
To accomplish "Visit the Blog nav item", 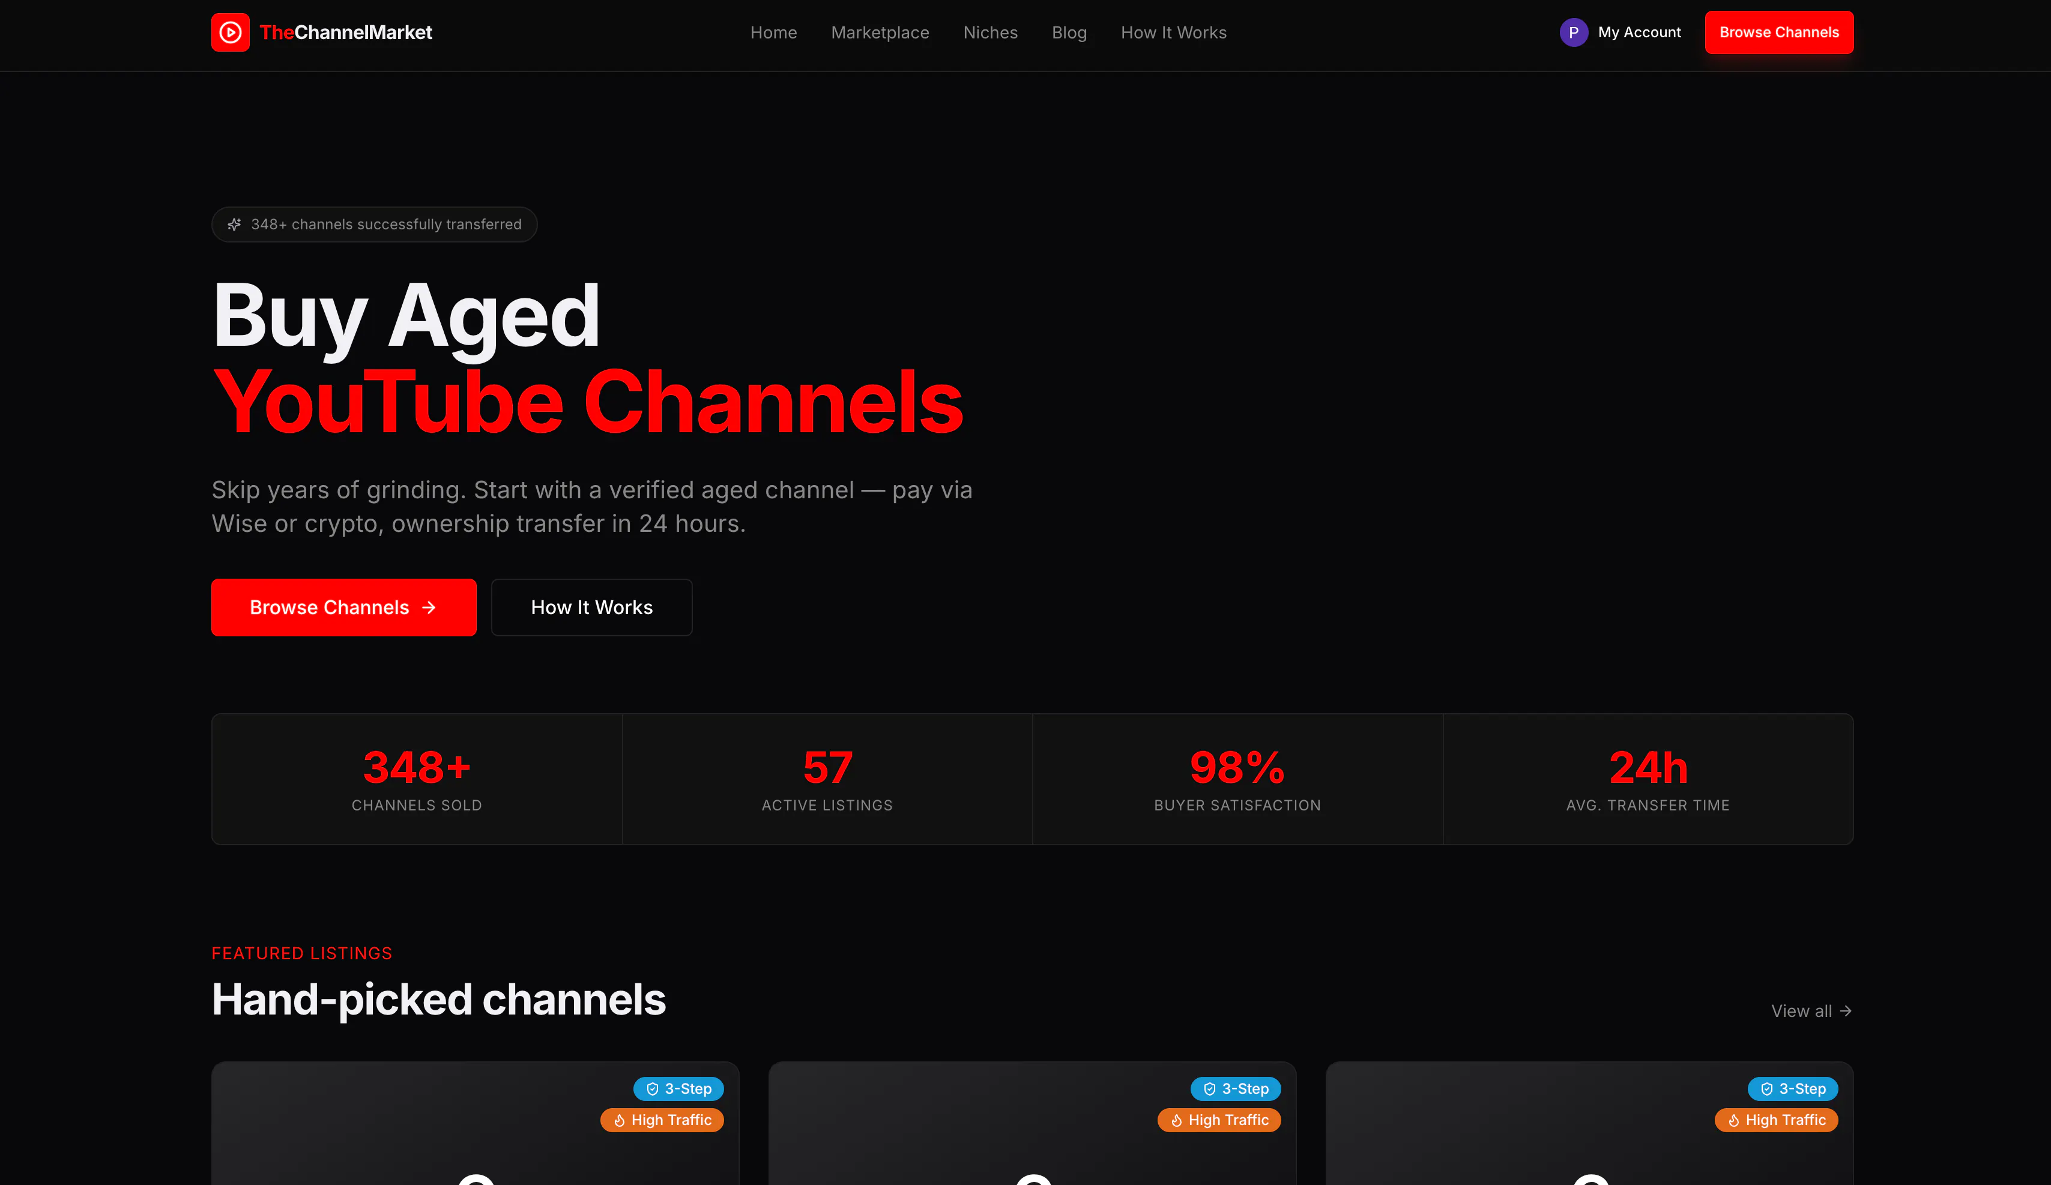I will point(1069,32).
